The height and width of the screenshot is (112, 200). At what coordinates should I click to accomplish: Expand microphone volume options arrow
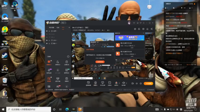tap(119, 83)
